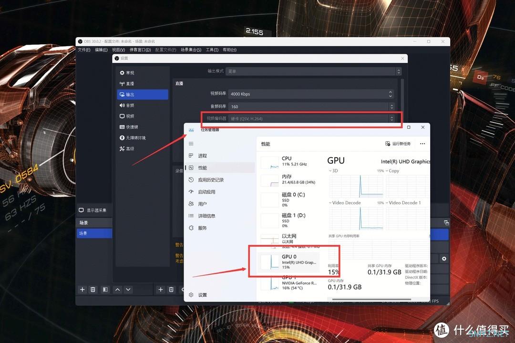Click the Task Manager hamburger navigation icon
Image resolution: width=515 pixels, height=343 pixels.
(x=191, y=144)
